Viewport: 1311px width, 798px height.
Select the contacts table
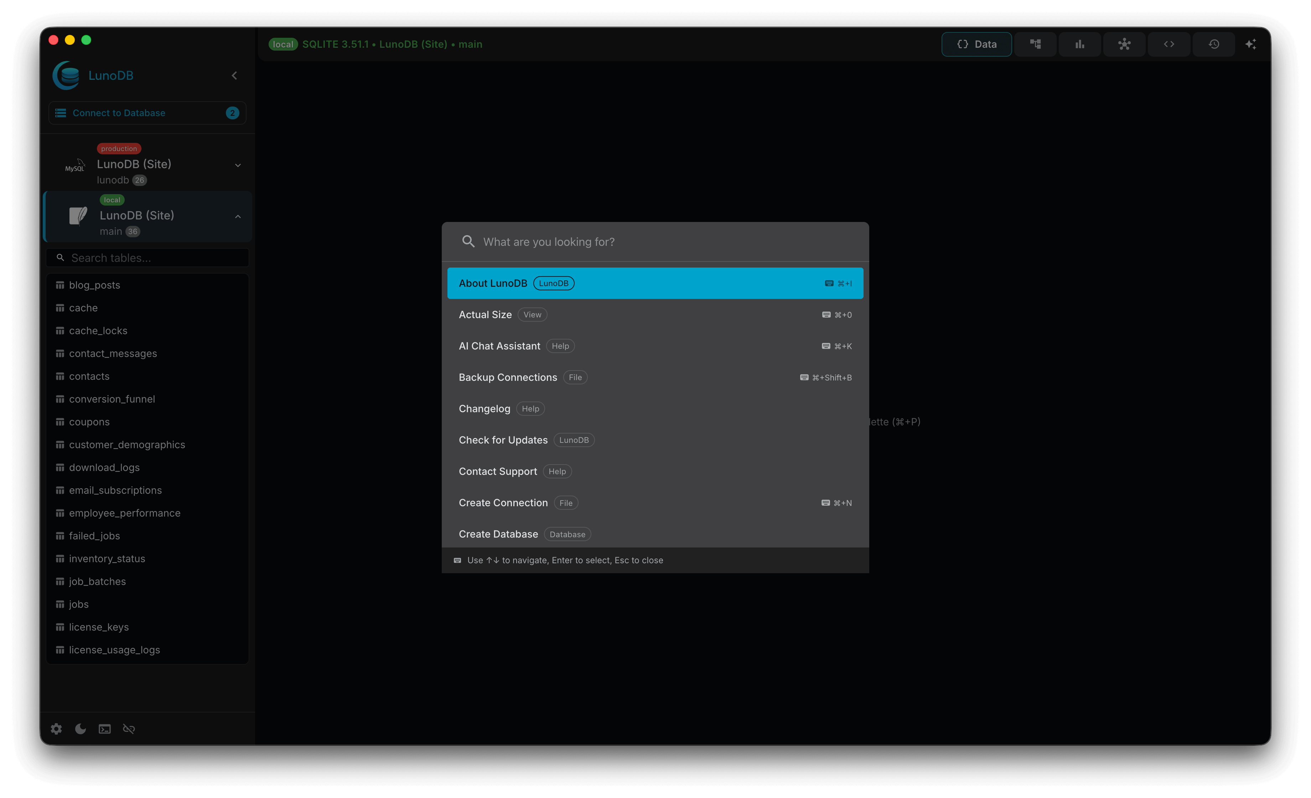[89, 376]
